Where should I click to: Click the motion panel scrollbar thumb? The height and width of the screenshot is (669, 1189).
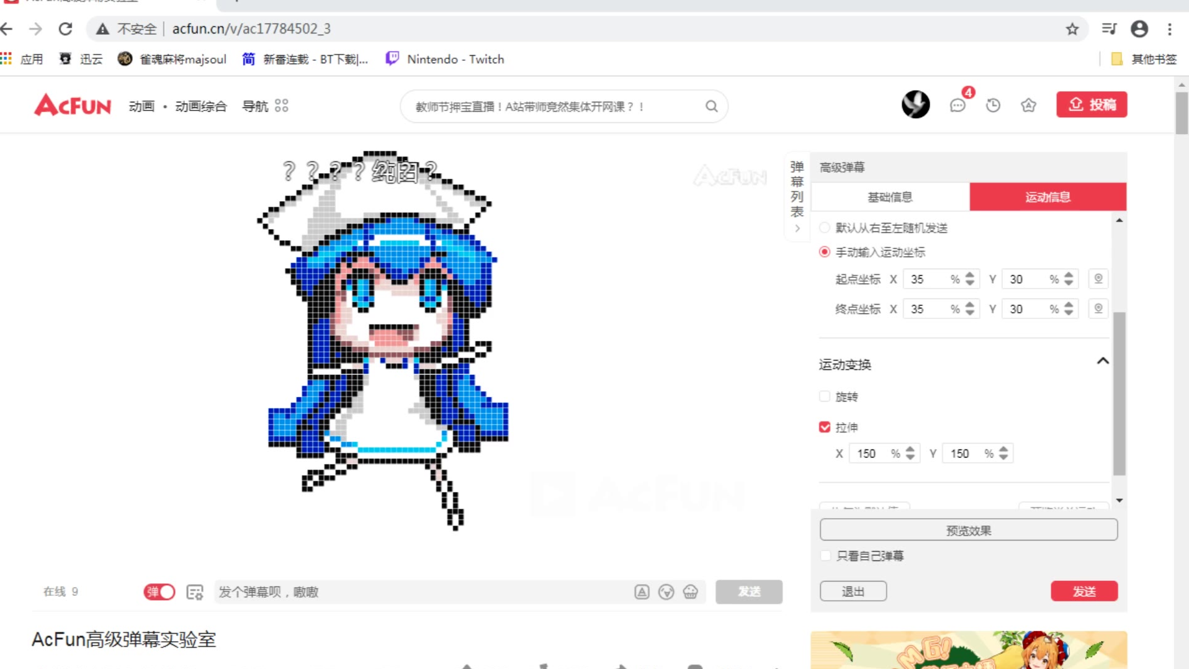(x=1119, y=393)
